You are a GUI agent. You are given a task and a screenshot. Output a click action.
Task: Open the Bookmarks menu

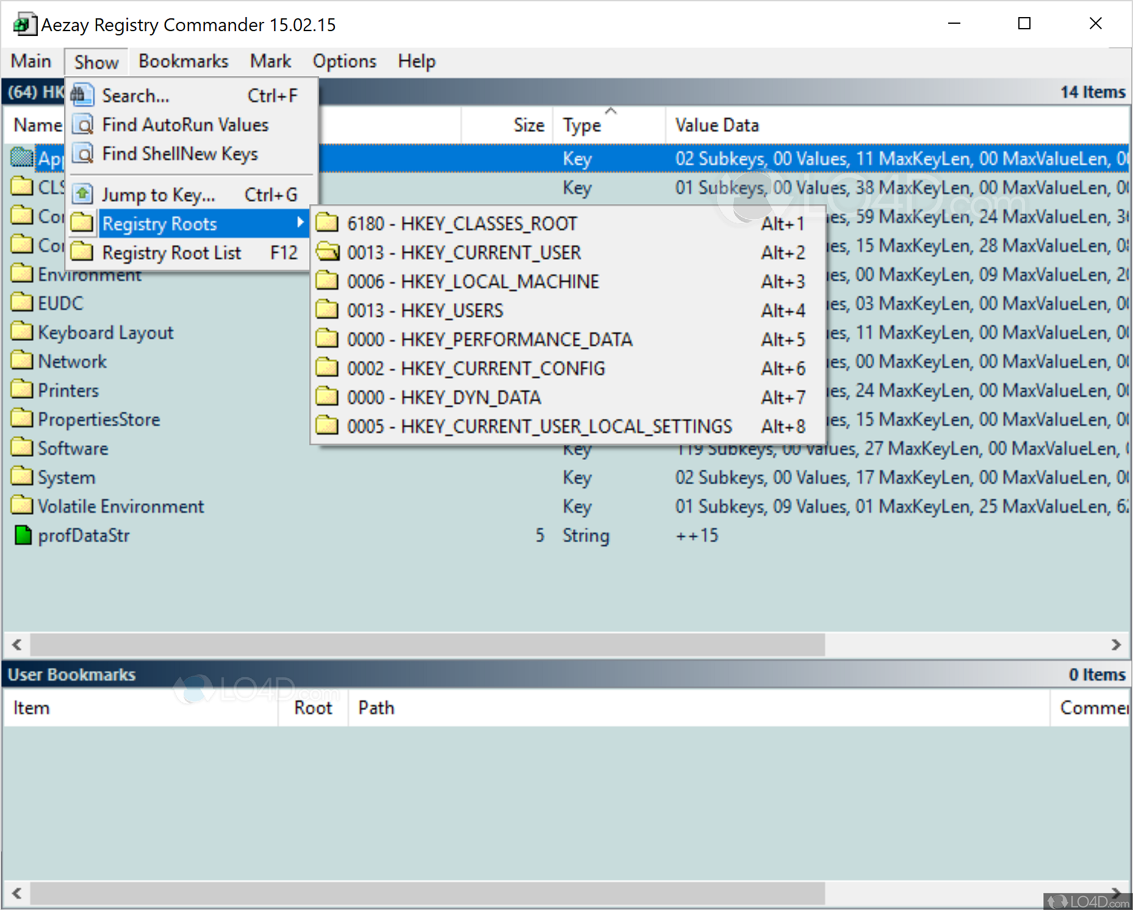click(182, 61)
